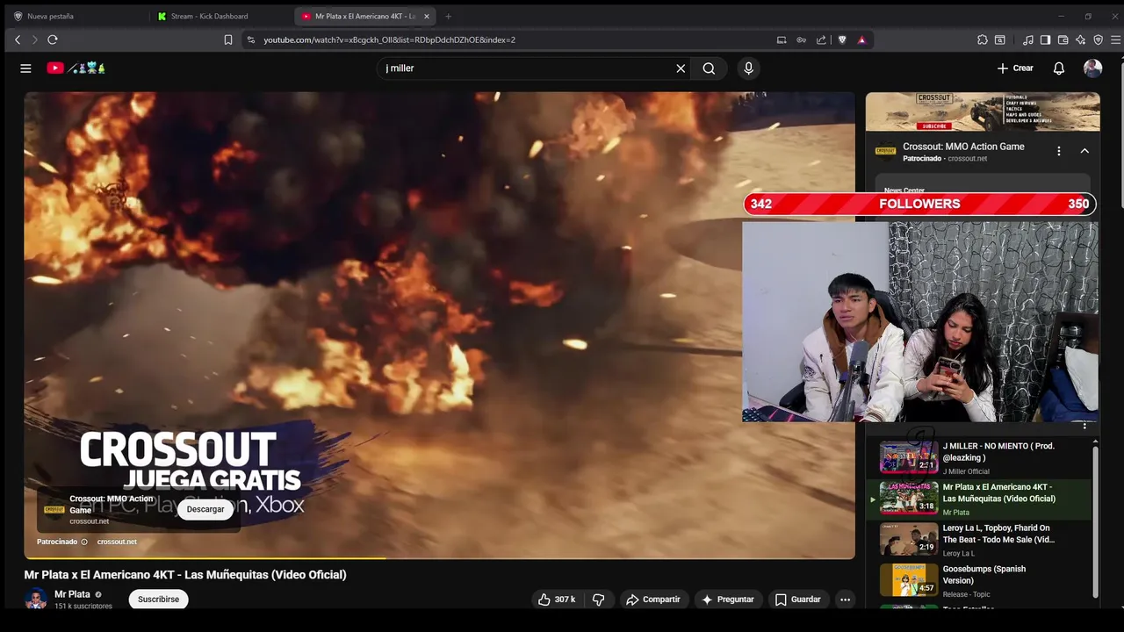Open the notifications bell

tap(1059, 68)
